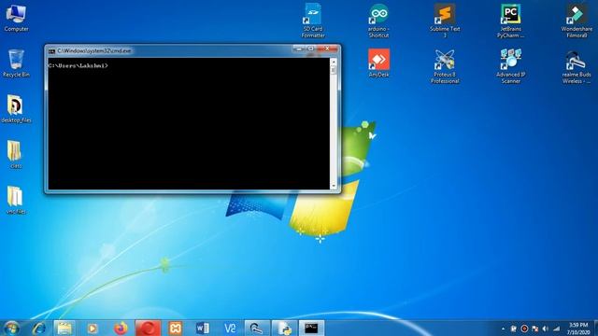The height and width of the screenshot is (336, 598).
Task: Switch to the cmd.exe taskbar button
Action: [x=311, y=328]
